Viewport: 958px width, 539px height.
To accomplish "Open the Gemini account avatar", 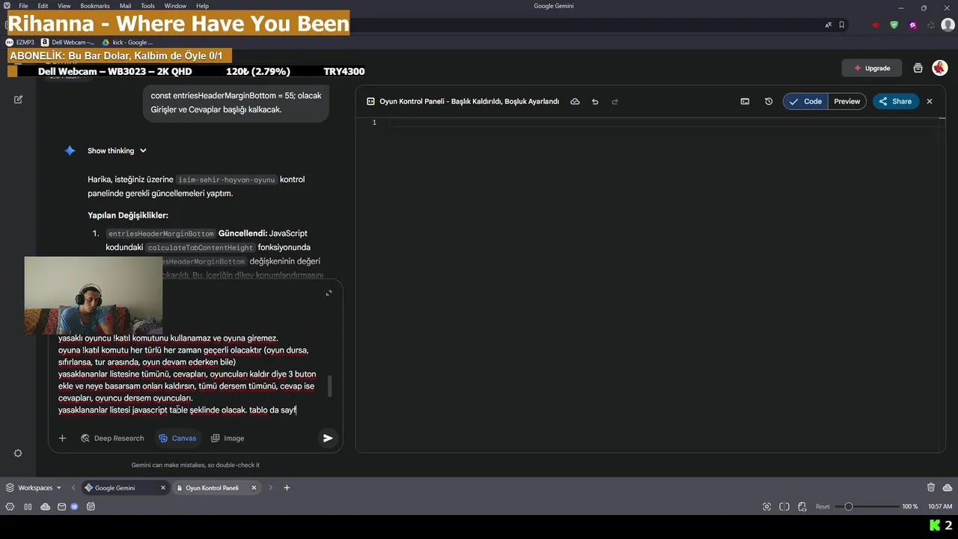I will 940,68.
